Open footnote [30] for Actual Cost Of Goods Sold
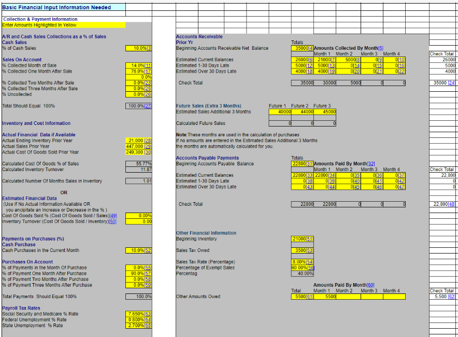 click(148, 152)
